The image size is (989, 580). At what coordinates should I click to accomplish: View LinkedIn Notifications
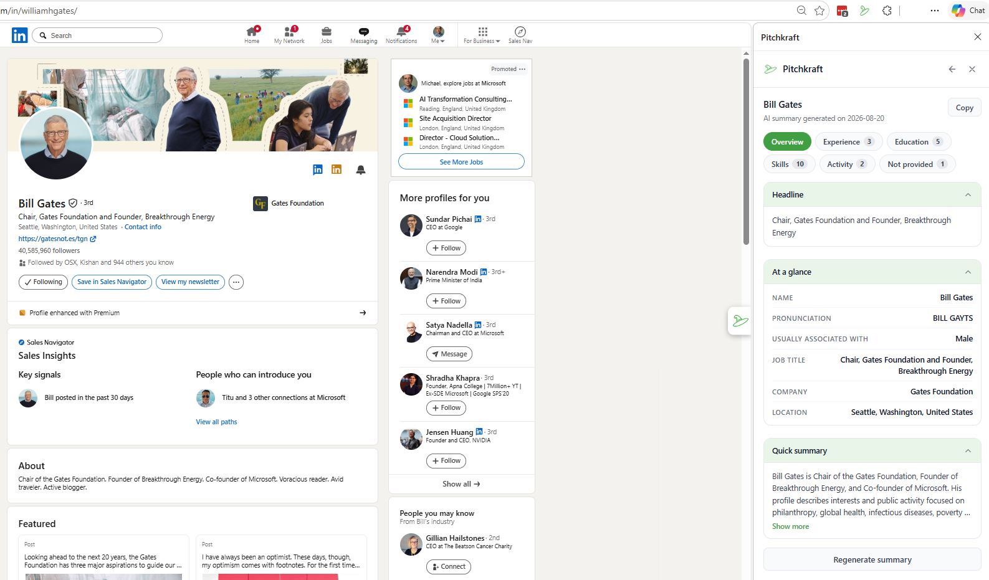pyautogui.click(x=401, y=35)
